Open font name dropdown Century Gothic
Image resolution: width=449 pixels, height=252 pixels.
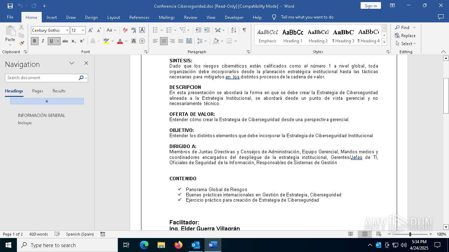click(67, 30)
